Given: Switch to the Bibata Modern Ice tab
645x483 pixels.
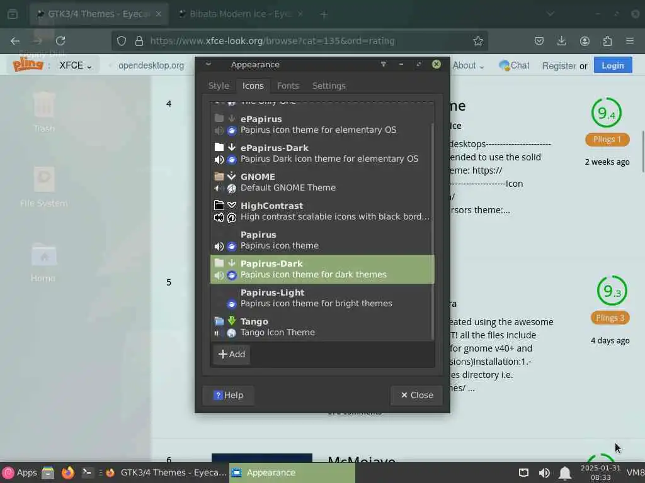Looking at the screenshot, I should pos(240,14).
